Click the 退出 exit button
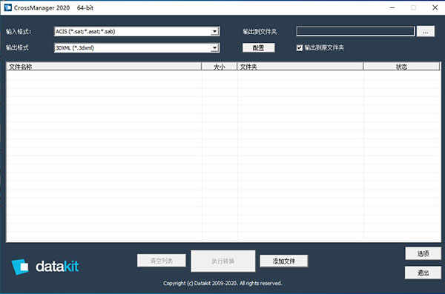The height and width of the screenshot is (294, 445). click(x=423, y=273)
